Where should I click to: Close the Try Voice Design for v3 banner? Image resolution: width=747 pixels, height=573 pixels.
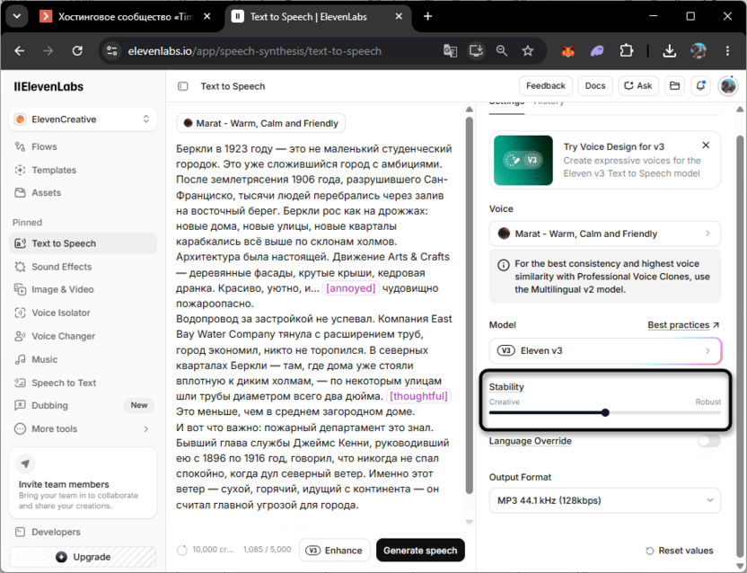(x=706, y=145)
